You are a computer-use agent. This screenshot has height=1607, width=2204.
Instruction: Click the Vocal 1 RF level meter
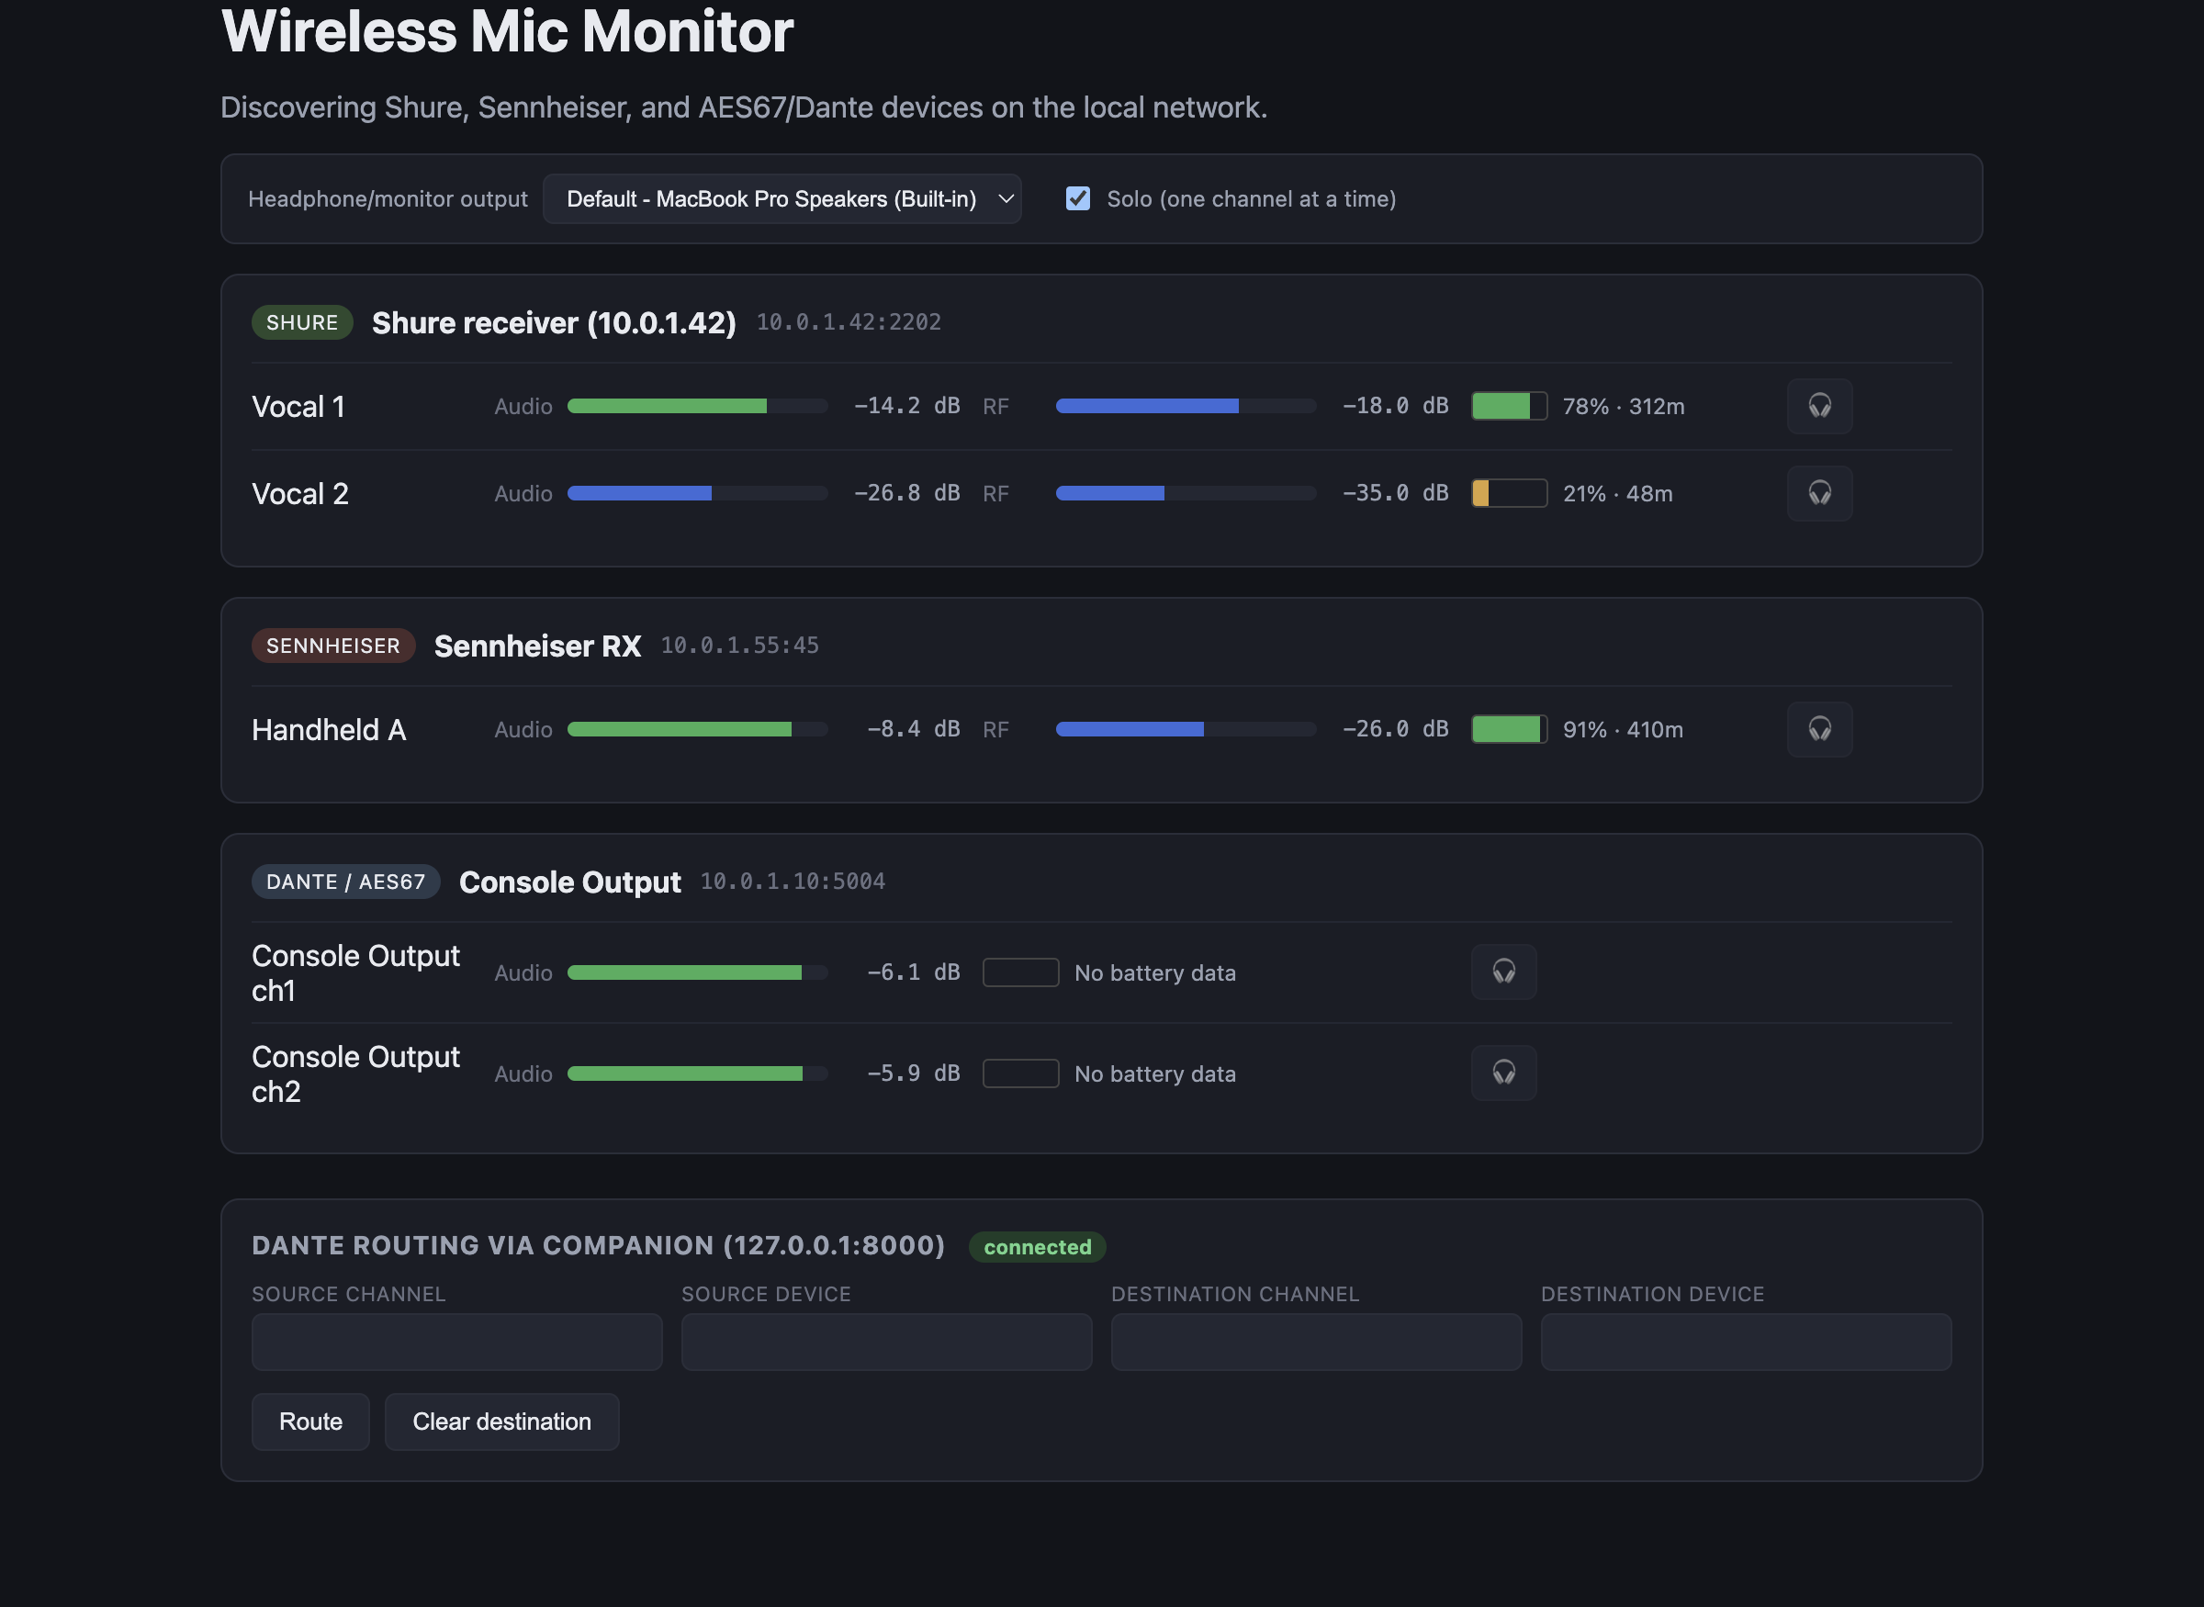pos(1186,406)
